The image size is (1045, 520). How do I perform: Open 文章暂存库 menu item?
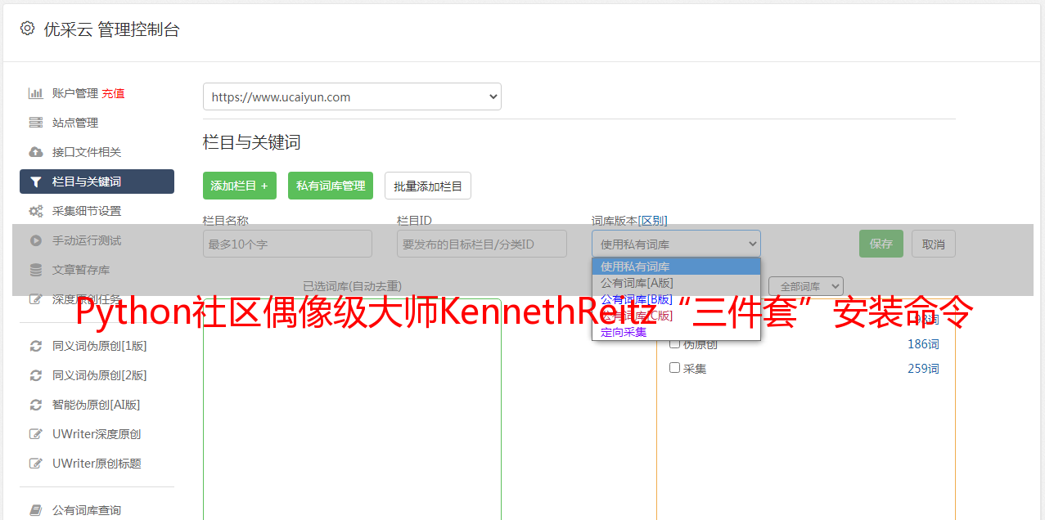[81, 270]
